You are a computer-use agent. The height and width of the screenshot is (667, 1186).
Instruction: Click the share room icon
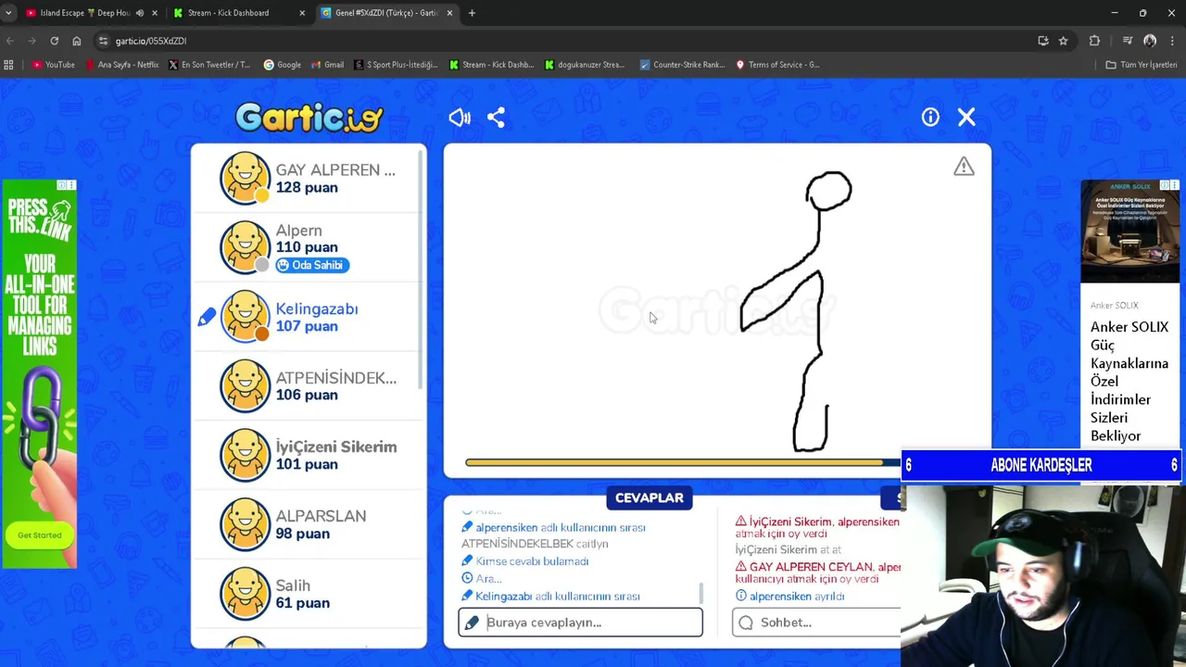[496, 118]
